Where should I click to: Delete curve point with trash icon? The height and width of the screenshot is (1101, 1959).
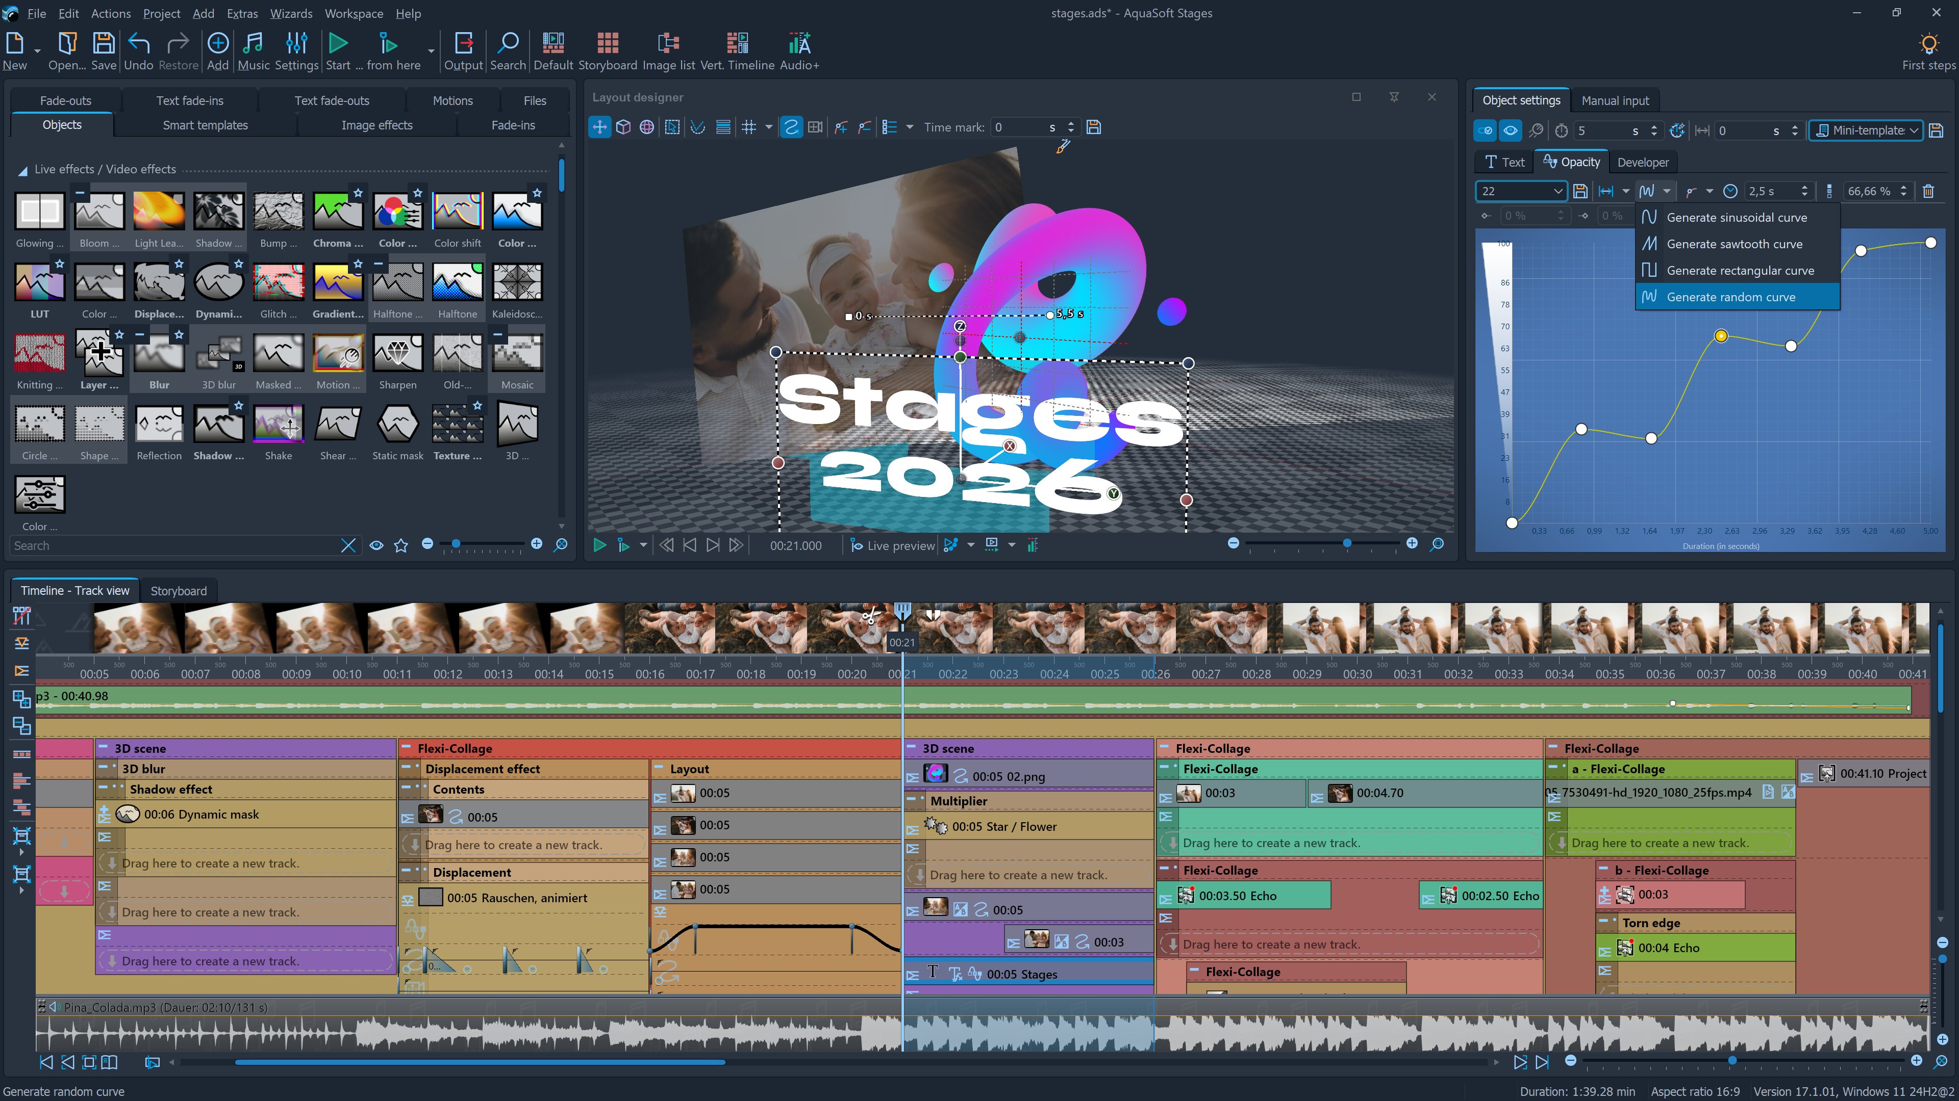[x=1928, y=192]
